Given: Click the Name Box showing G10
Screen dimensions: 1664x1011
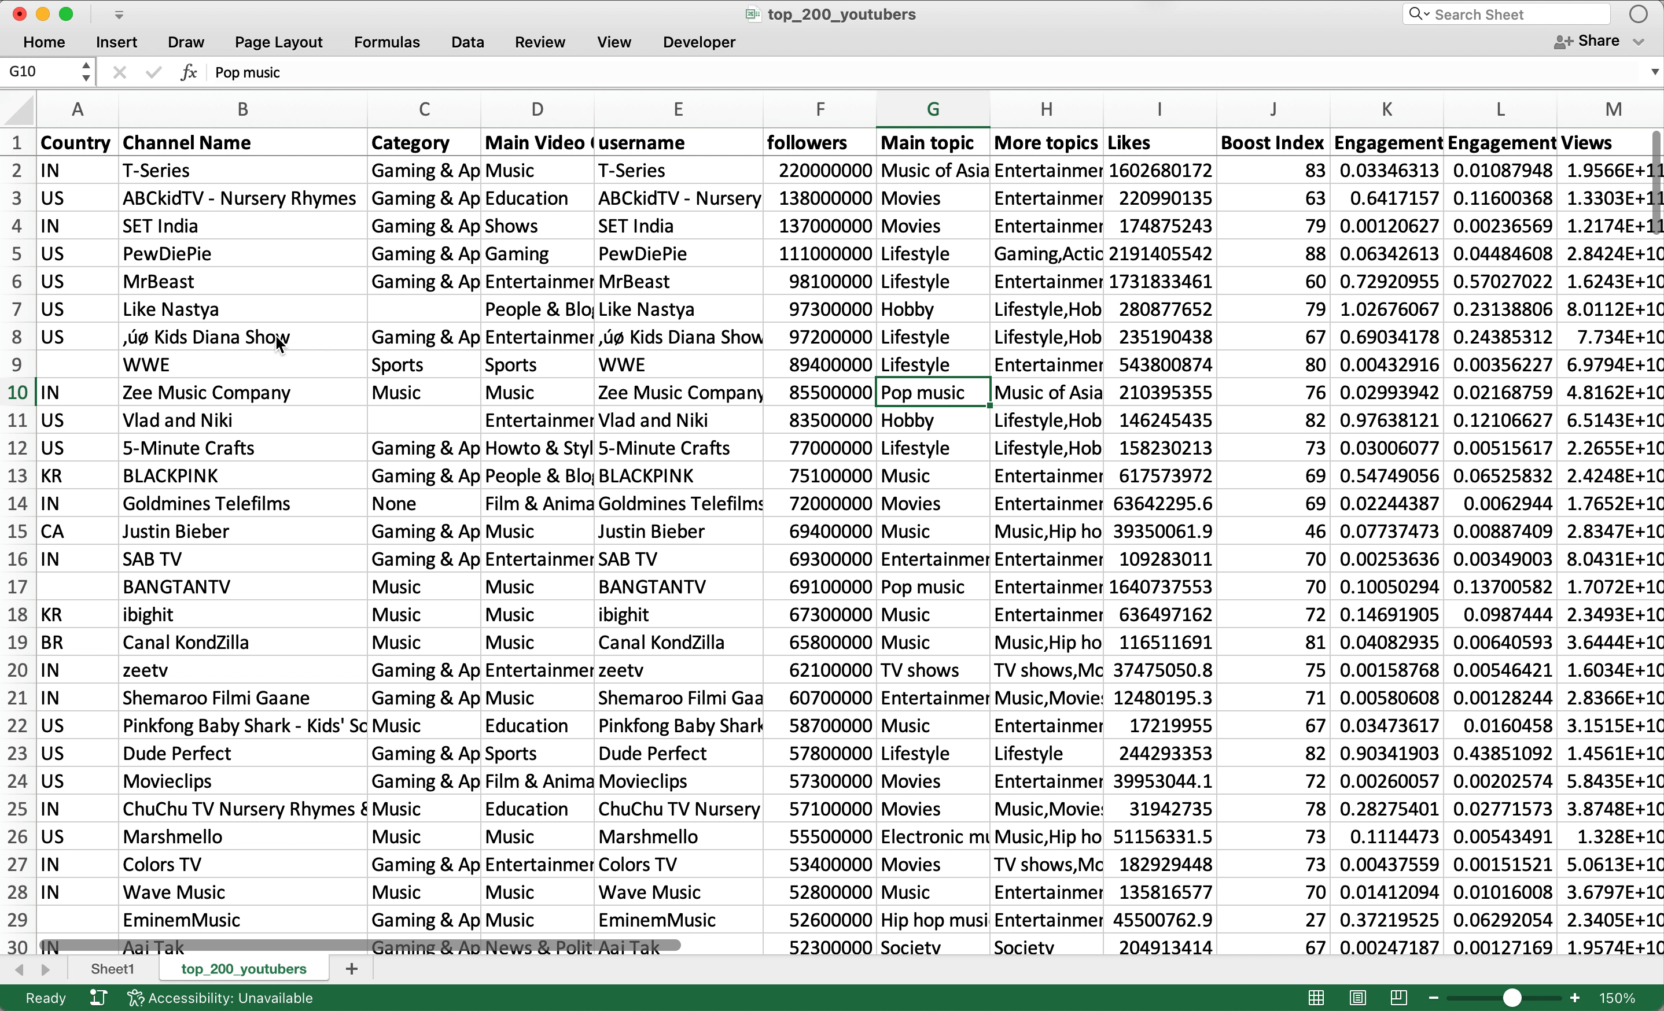Looking at the screenshot, I should pyautogui.click(x=41, y=72).
